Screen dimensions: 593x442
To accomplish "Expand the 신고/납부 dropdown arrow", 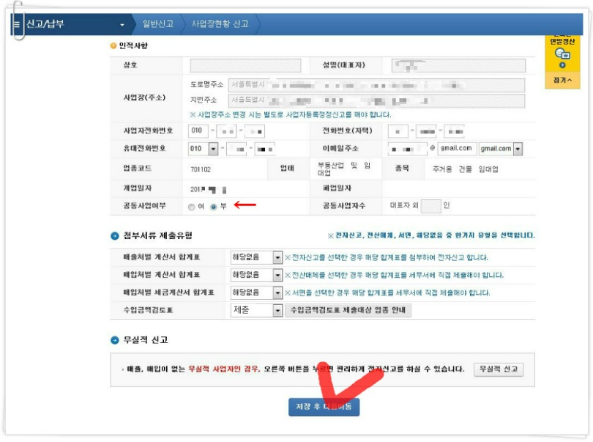I will (x=122, y=25).
